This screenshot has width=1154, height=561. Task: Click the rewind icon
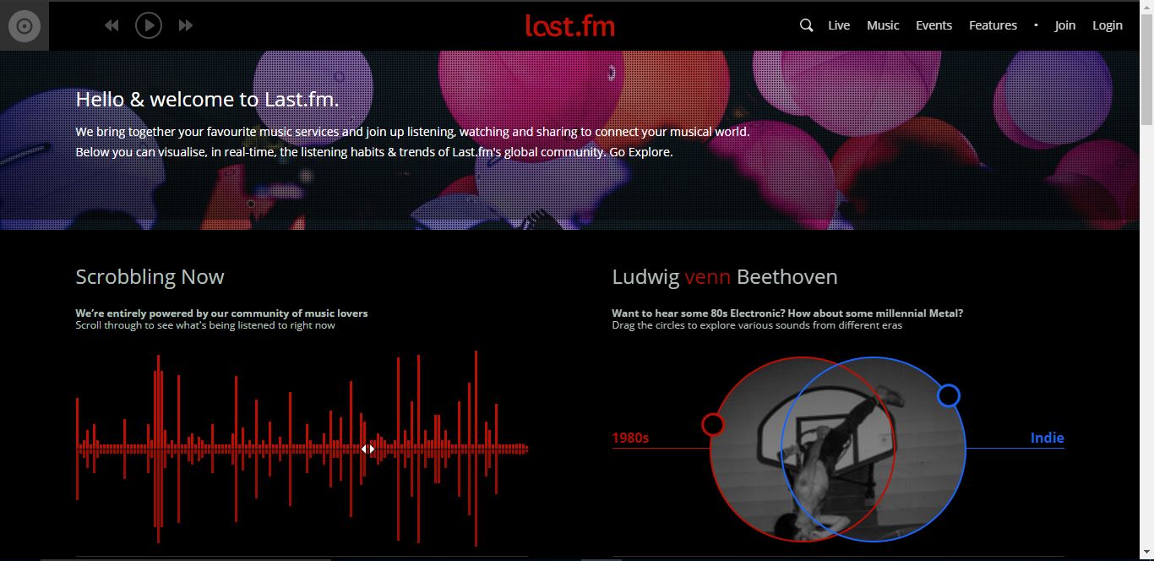pos(111,25)
